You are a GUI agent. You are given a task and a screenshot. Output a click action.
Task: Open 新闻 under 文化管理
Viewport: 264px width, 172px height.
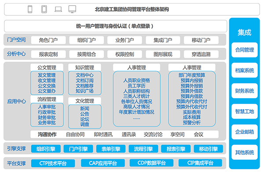point(84,108)
